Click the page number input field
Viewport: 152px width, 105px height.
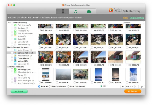[136, 87]
